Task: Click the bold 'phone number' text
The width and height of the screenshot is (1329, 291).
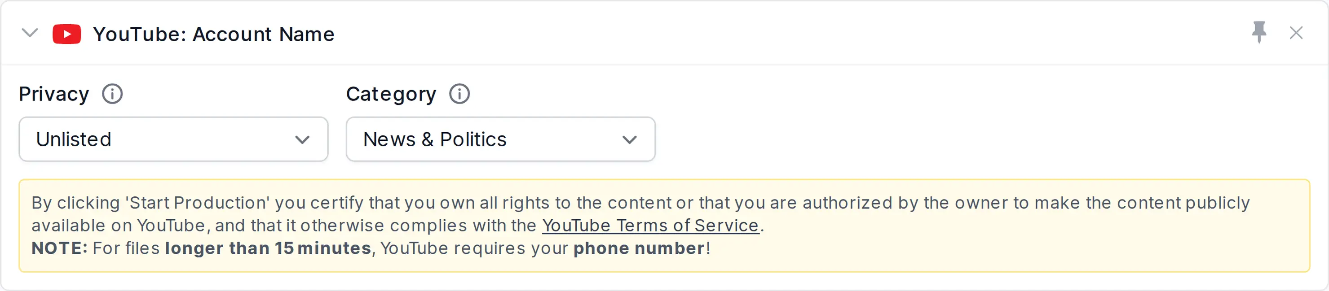Action: click(639, 248)
